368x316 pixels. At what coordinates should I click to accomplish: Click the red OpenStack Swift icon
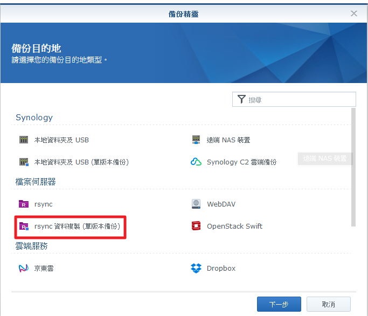coord(196,226)
